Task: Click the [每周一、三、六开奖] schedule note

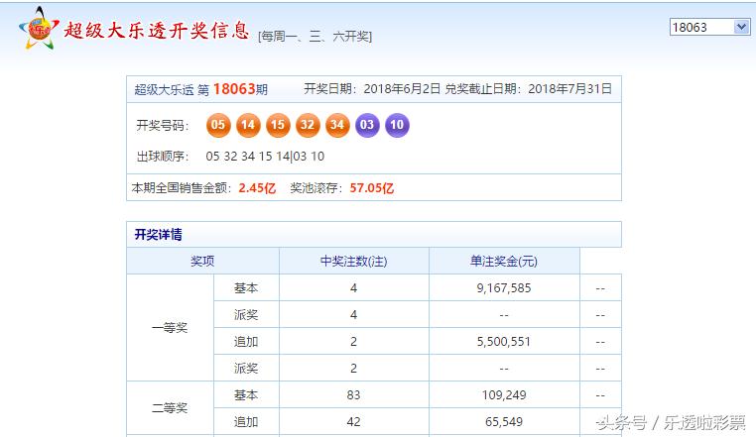Action: 315,36
